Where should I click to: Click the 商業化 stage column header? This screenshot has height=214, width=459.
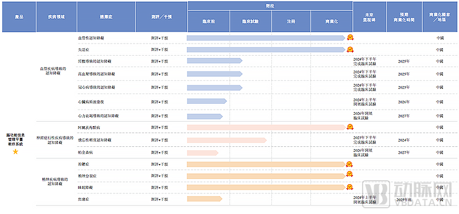[x=332, y=21]
